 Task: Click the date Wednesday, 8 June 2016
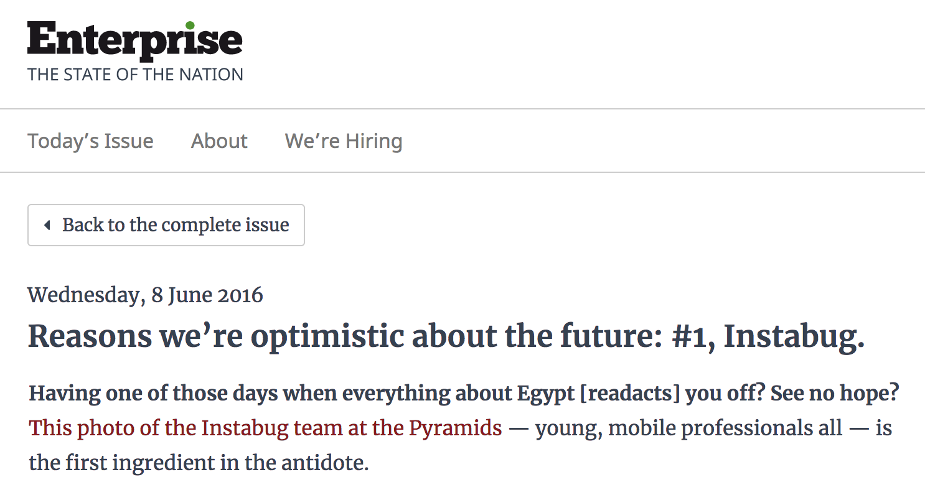(x=145, y=295)
